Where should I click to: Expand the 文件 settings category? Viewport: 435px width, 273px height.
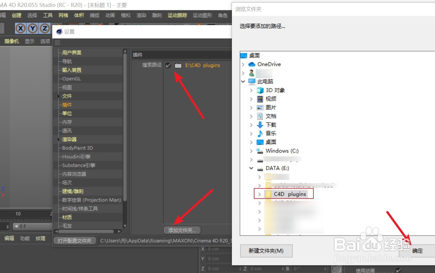click(59, 96)
